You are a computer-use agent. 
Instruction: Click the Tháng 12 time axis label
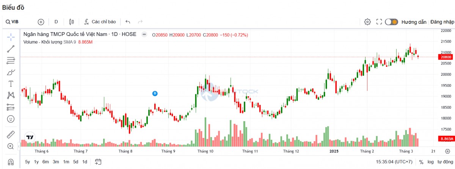click(x=291, y=151)
